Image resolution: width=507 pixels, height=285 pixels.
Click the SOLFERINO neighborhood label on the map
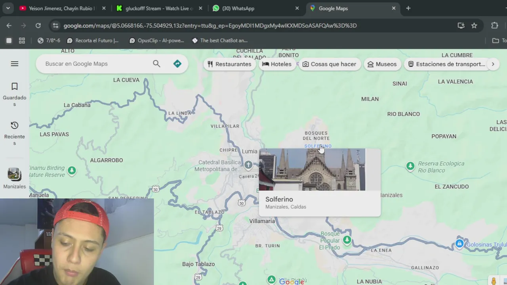coord(318,146)
